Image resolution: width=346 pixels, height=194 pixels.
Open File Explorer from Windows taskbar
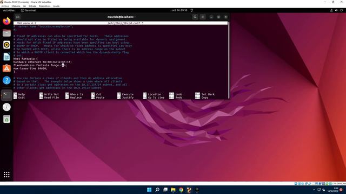click(x=173, y=190)
